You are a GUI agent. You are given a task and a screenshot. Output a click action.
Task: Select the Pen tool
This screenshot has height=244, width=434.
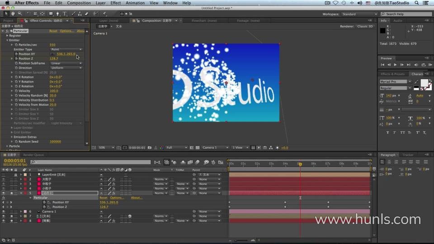[x=57, y=14]
